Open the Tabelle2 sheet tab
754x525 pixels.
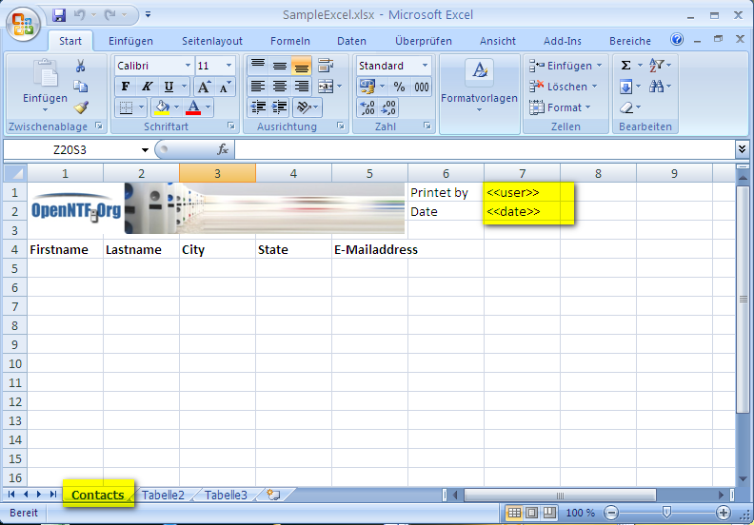click(163, 495)
